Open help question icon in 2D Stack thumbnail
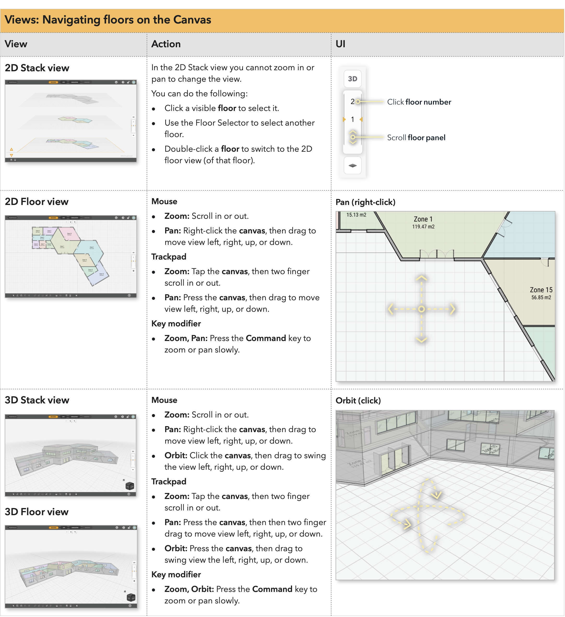Viewport: 565px width, 617px height. pos(123,82)
